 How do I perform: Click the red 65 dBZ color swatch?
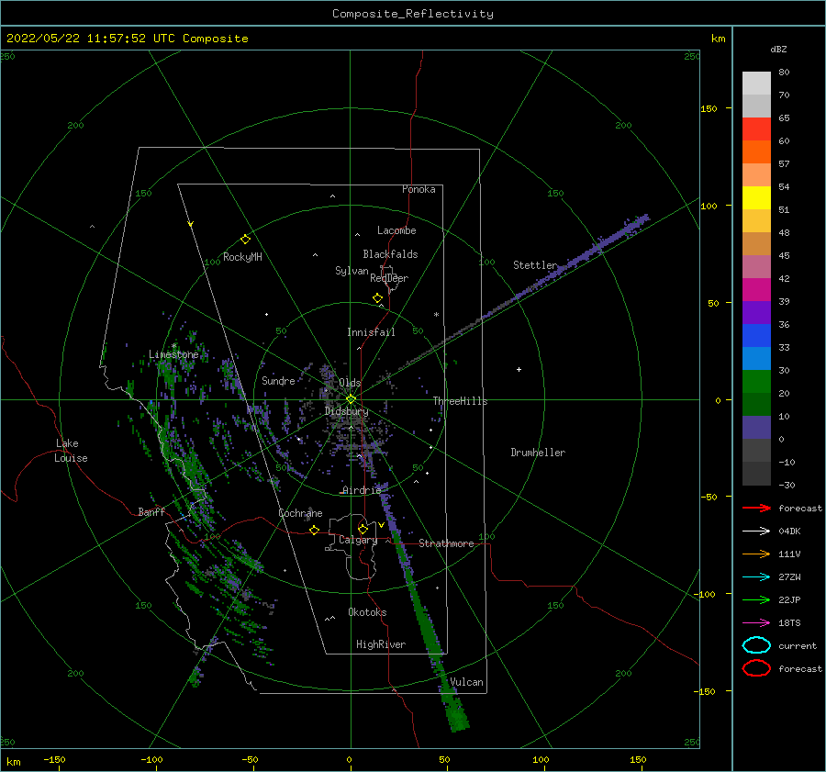click(x=756, y=129)
